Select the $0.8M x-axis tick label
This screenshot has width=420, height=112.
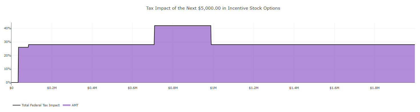pos(173,88)
